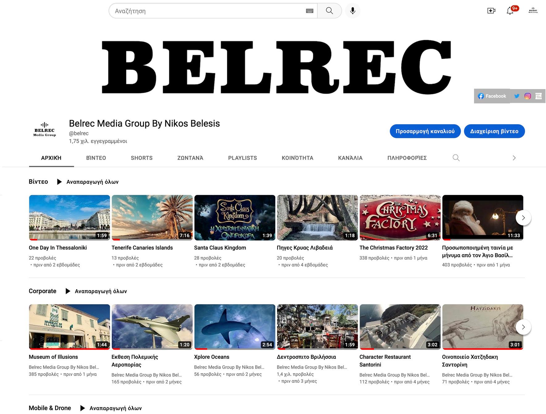Image resolution: width=546 pixels, height=414 pixels.
Task: Open Tenerife Canaries Islands thumbnail
Action: (152, 218)
